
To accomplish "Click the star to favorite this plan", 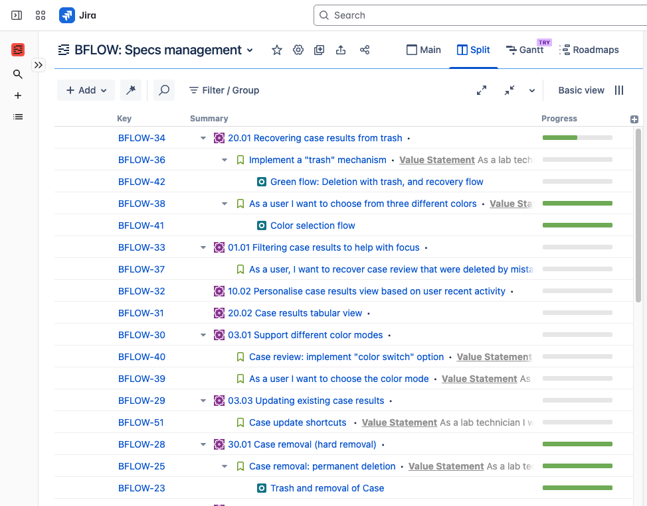I will point(276,50).
